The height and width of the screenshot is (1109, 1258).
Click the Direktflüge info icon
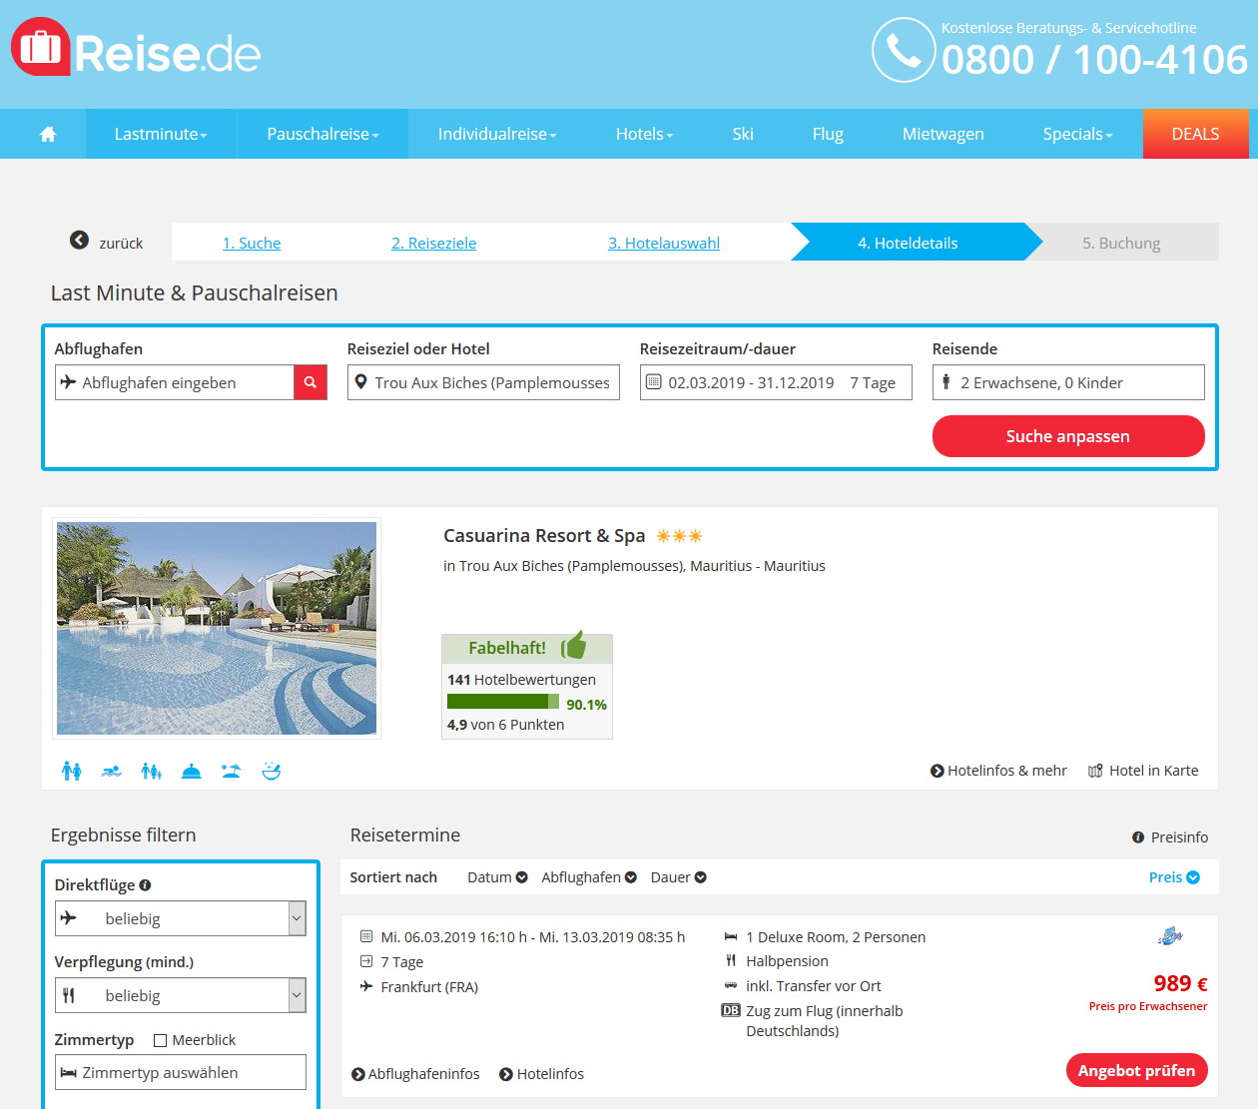[x=145, y=884]
